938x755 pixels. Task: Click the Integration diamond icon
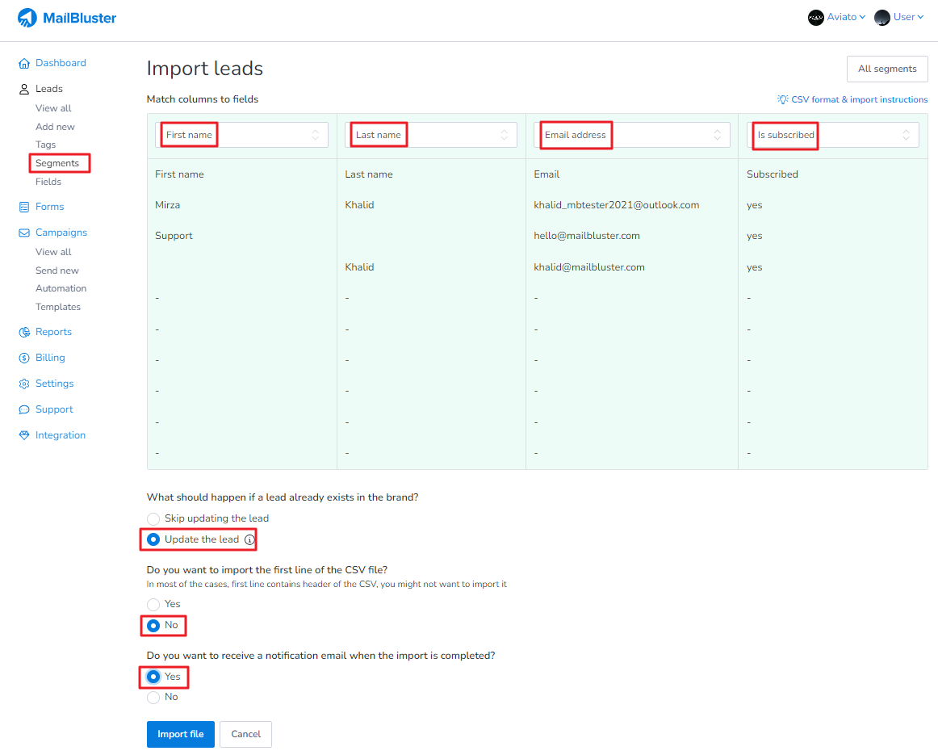(24, 435)
